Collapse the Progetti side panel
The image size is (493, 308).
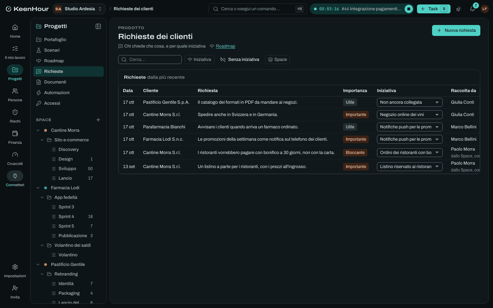[x=98, y=26]
